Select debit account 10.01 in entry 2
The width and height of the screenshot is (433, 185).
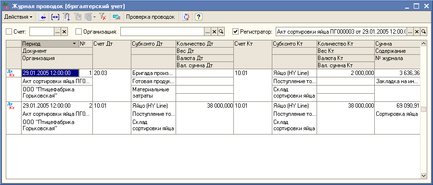pyautogui.click(x=112, y=118)
